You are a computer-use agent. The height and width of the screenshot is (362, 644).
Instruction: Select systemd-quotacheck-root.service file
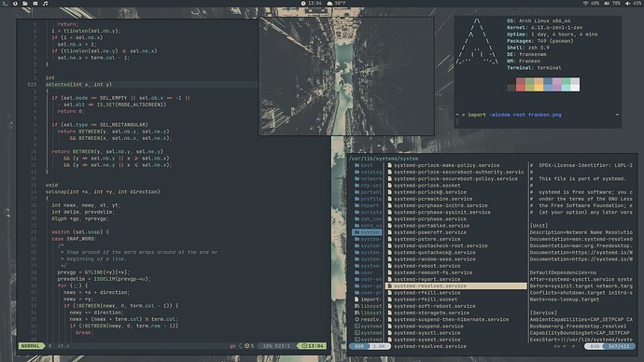point(441,246)
